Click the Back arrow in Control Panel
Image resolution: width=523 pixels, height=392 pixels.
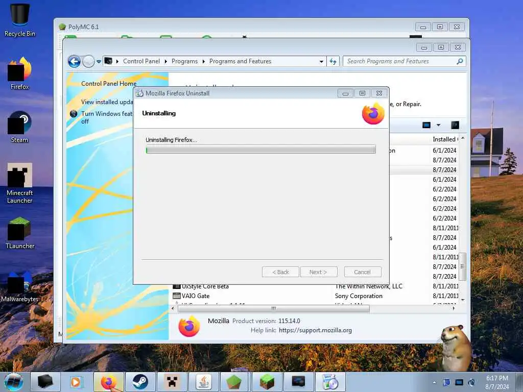74,61
